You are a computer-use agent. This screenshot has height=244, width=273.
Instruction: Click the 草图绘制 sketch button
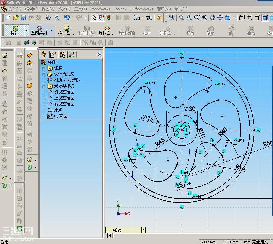point(39,30)
